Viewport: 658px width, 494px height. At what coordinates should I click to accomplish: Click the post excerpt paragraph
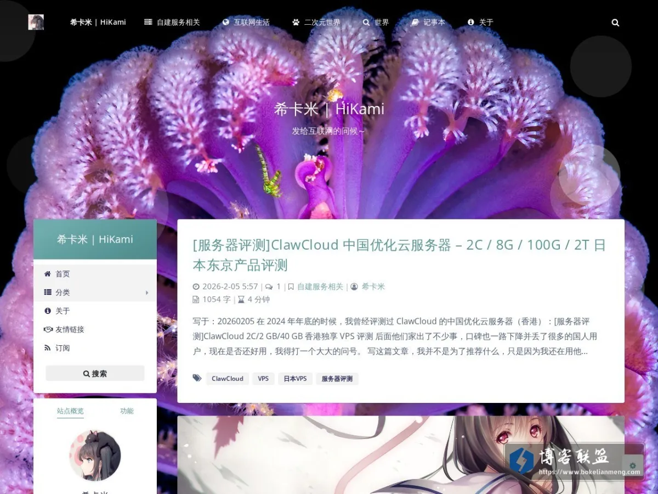[x=395, y=336]
